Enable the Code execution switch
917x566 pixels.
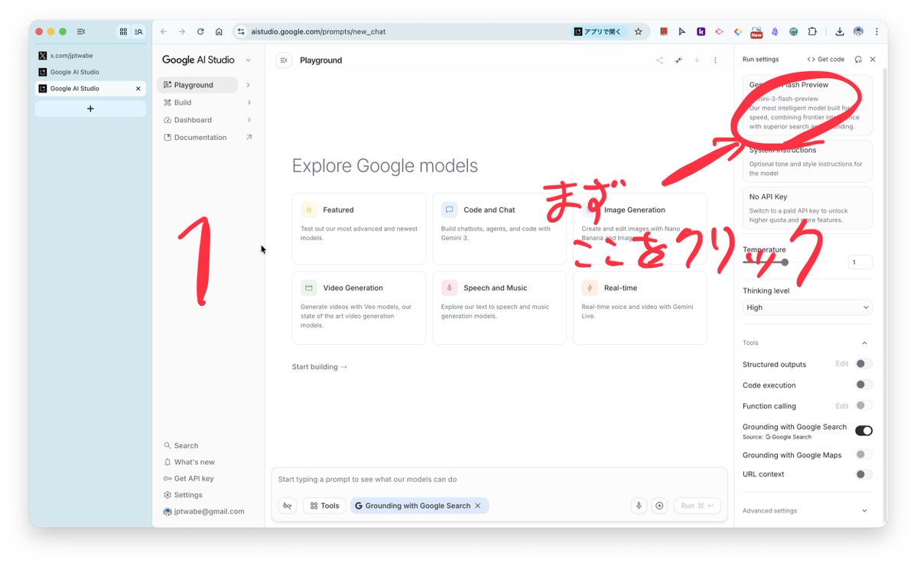[863, 385]
